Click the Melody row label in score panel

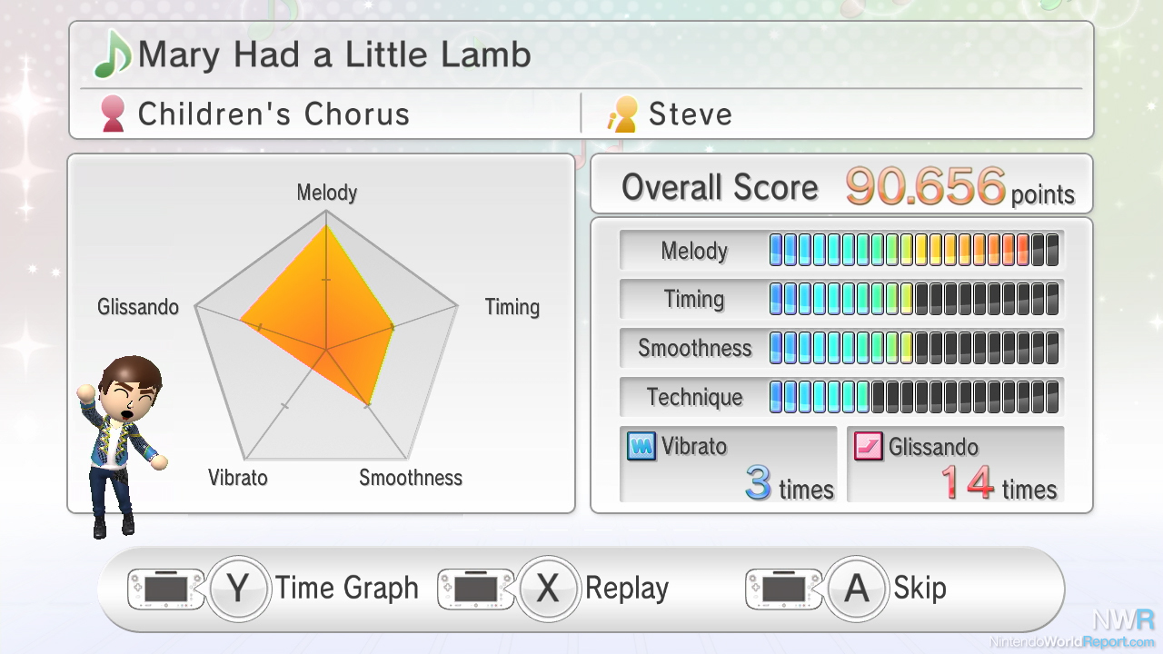coord(694,251)
